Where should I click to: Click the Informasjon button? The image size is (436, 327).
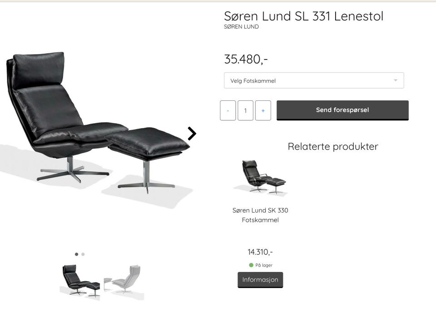(x=260, y=280)
